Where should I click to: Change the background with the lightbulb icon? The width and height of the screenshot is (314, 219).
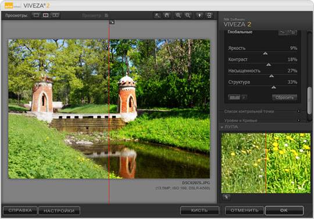pos(199,16)
